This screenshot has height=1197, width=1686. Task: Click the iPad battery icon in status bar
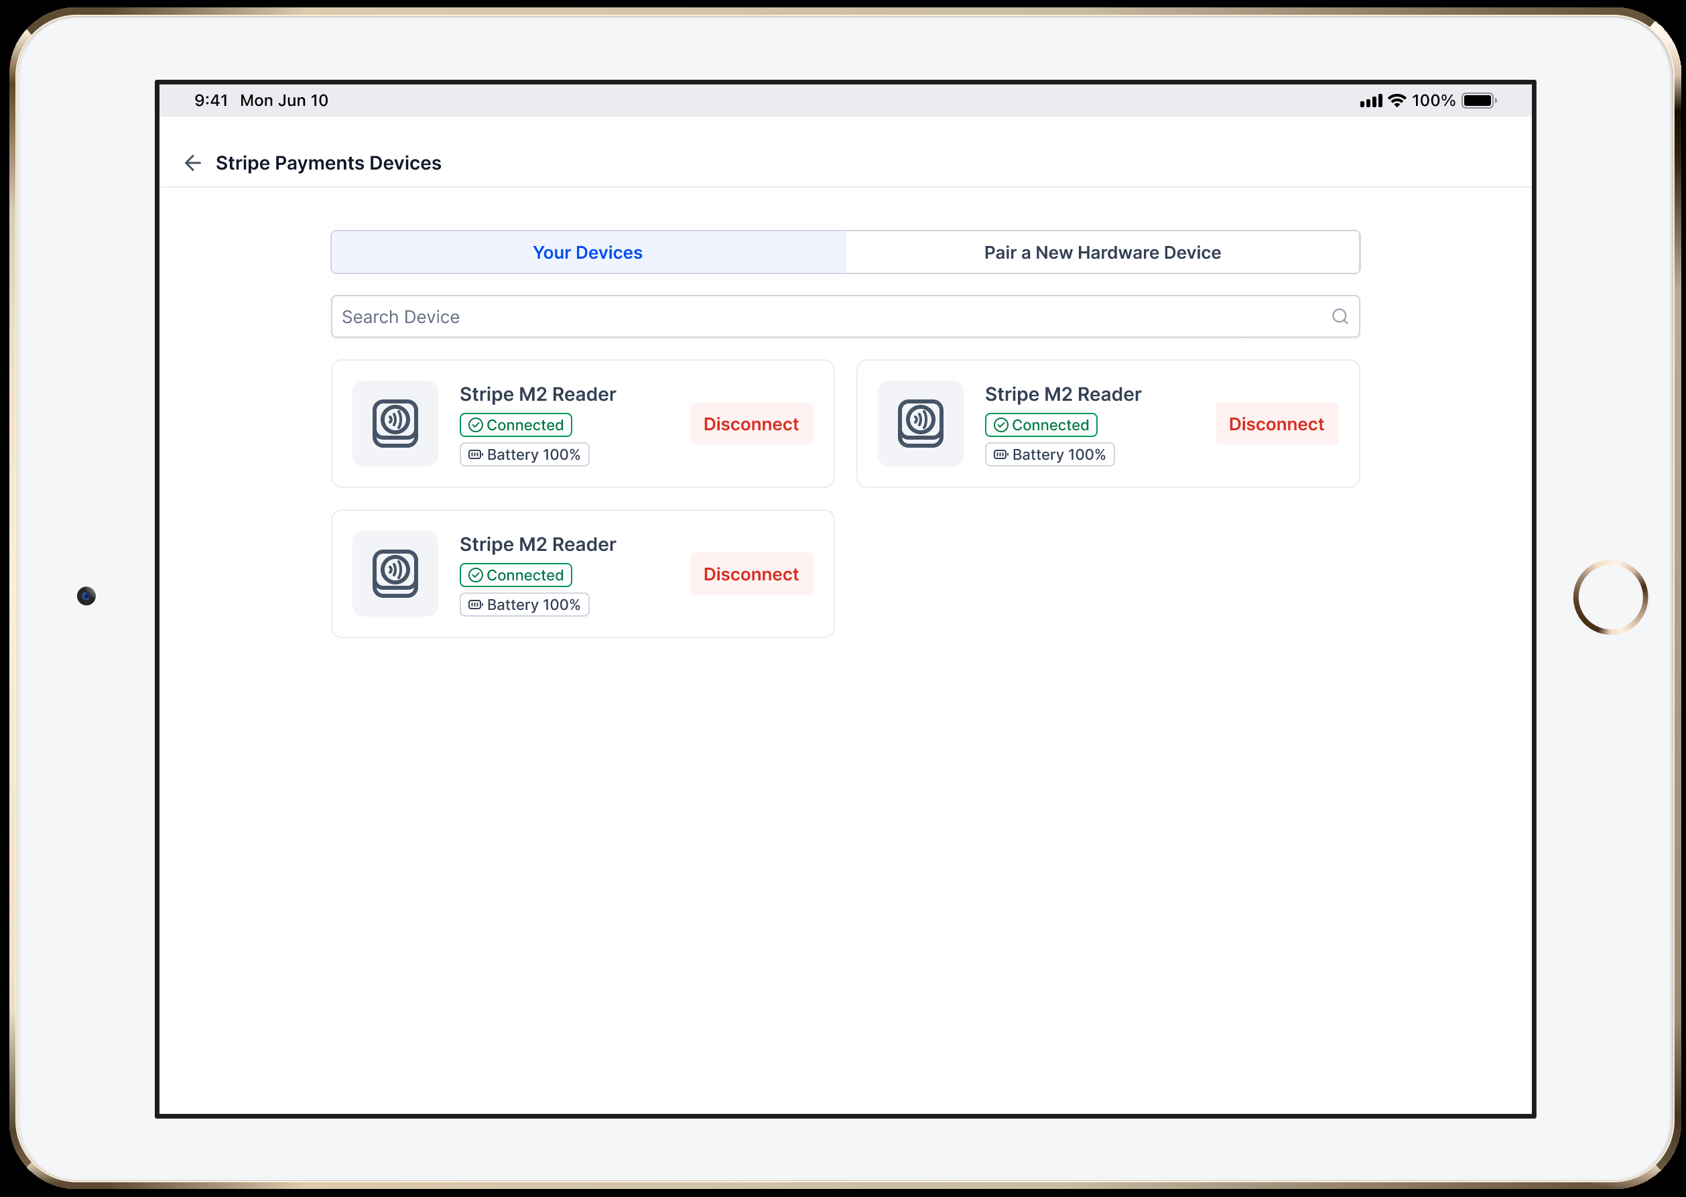(1478, 101)
